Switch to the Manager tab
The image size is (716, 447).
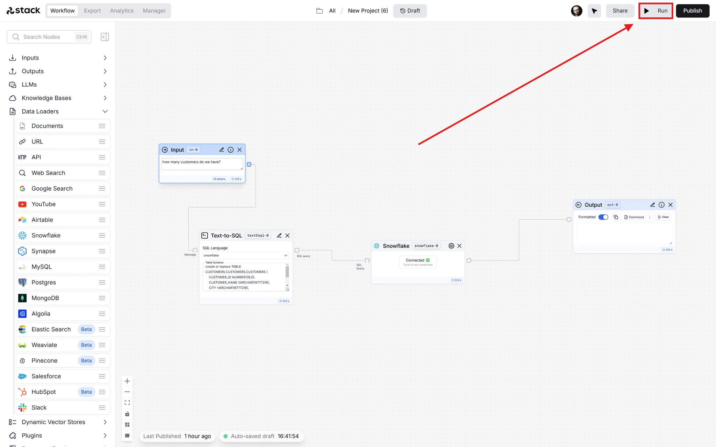(x=154, y=11)
